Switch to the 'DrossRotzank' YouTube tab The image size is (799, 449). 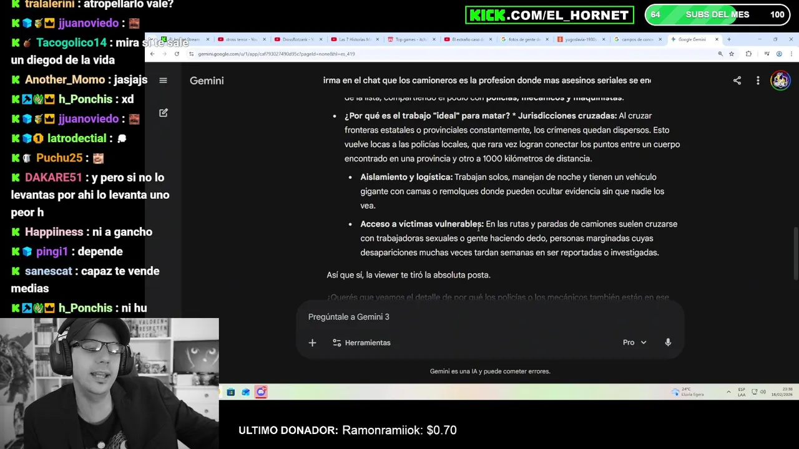pos(297,39)
